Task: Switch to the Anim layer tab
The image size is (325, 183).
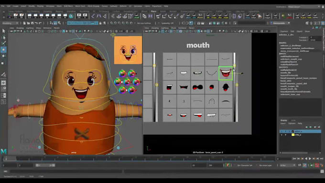Action: (293, 120)
